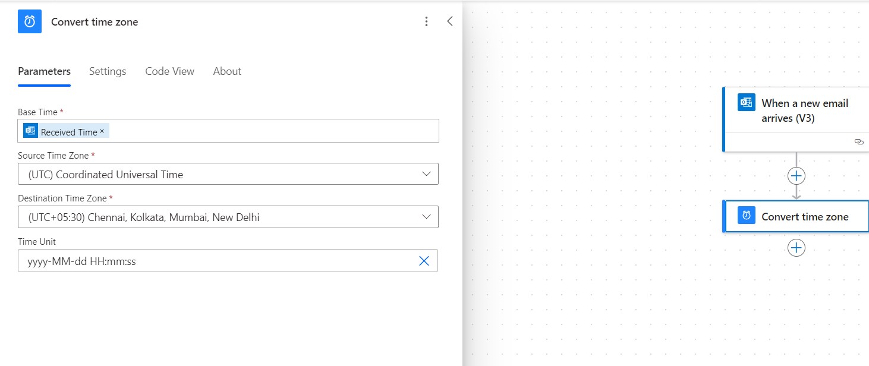Clear the Time Unit field with the X
This screenshot has width=869, height=366.
[424, 261]
